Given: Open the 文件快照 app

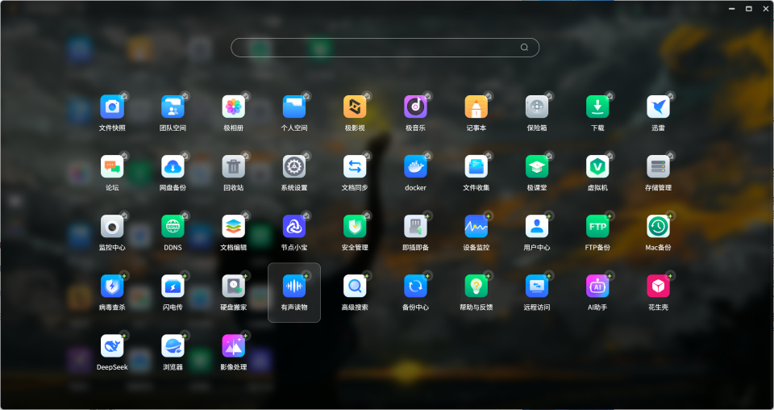Looking at the screenshot, I should [112, 107].
